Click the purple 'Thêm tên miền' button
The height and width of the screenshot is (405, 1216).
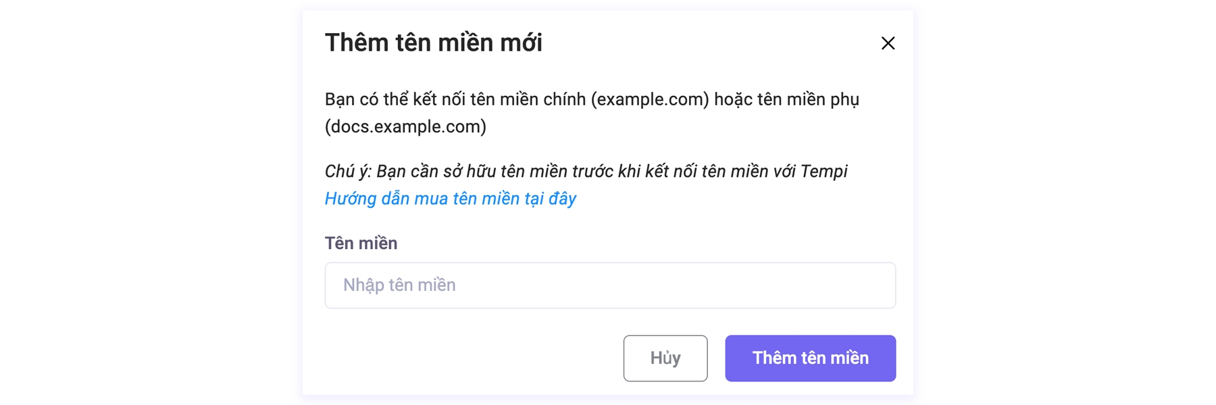[x=810, y=358]
